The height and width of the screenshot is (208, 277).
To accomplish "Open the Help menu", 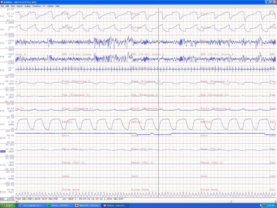I will tap(57, 6).
